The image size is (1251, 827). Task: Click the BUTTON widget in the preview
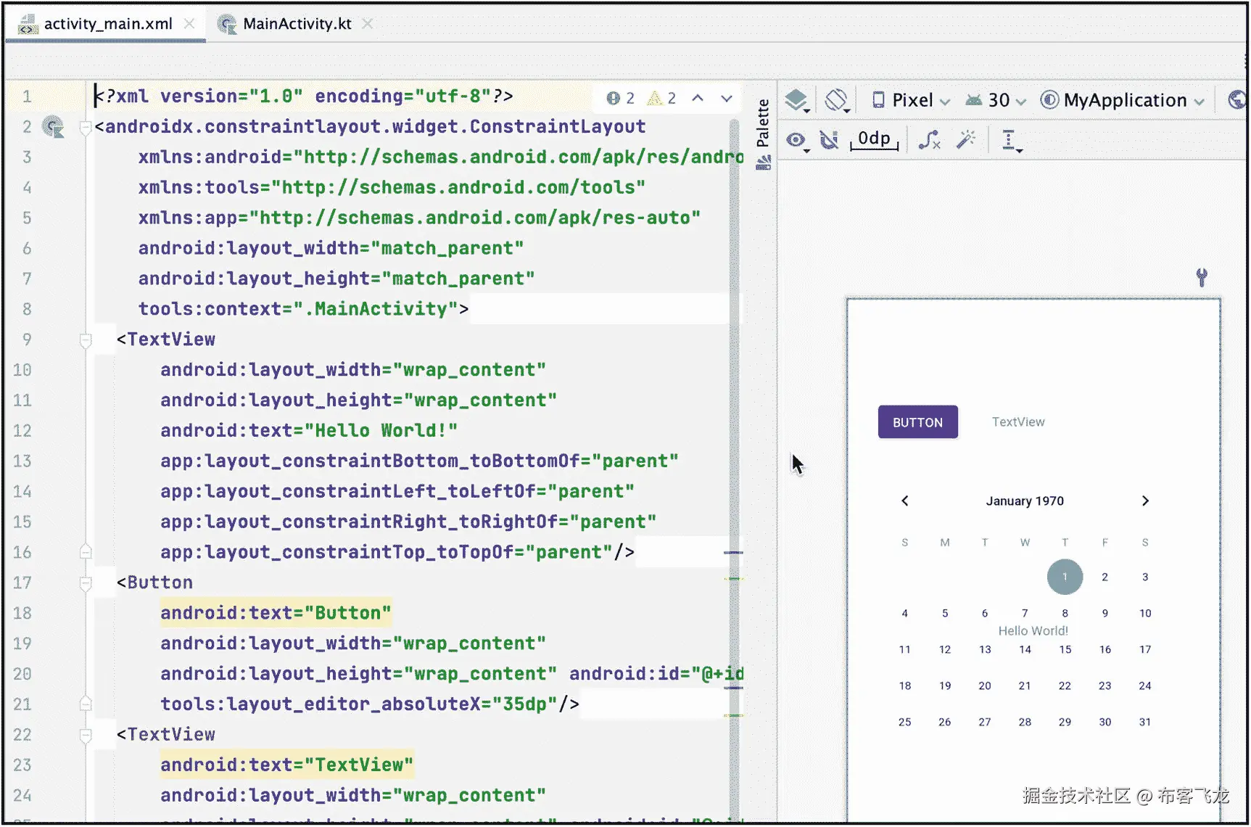[x=917, y=422]
